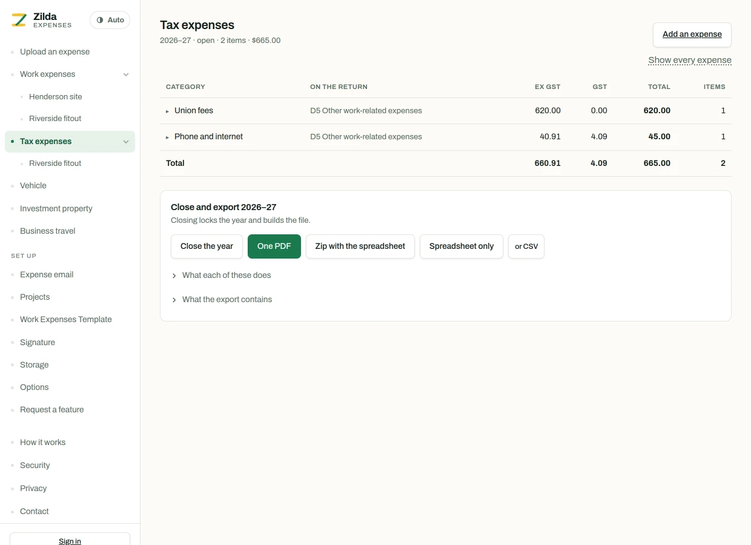This screenshot has height=545, width=751.
Task: Expand 'What each of these does'
Action: coord(221,275)
